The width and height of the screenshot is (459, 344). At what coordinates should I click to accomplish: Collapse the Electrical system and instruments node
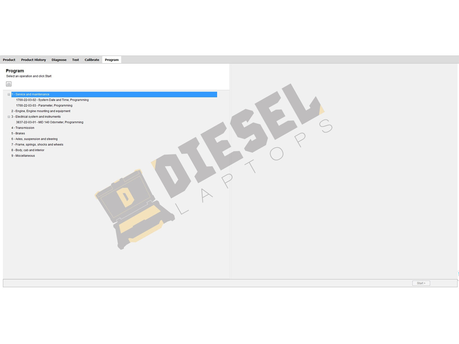click(9, 117)
